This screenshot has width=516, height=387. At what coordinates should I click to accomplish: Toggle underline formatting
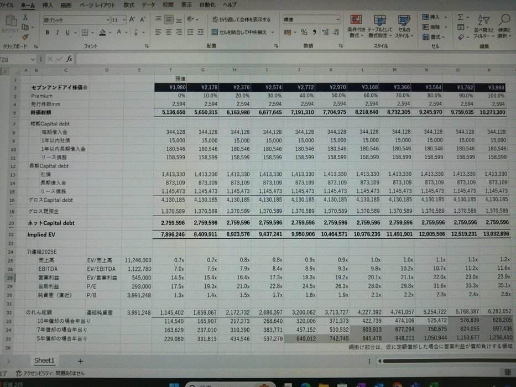(67, 33)
